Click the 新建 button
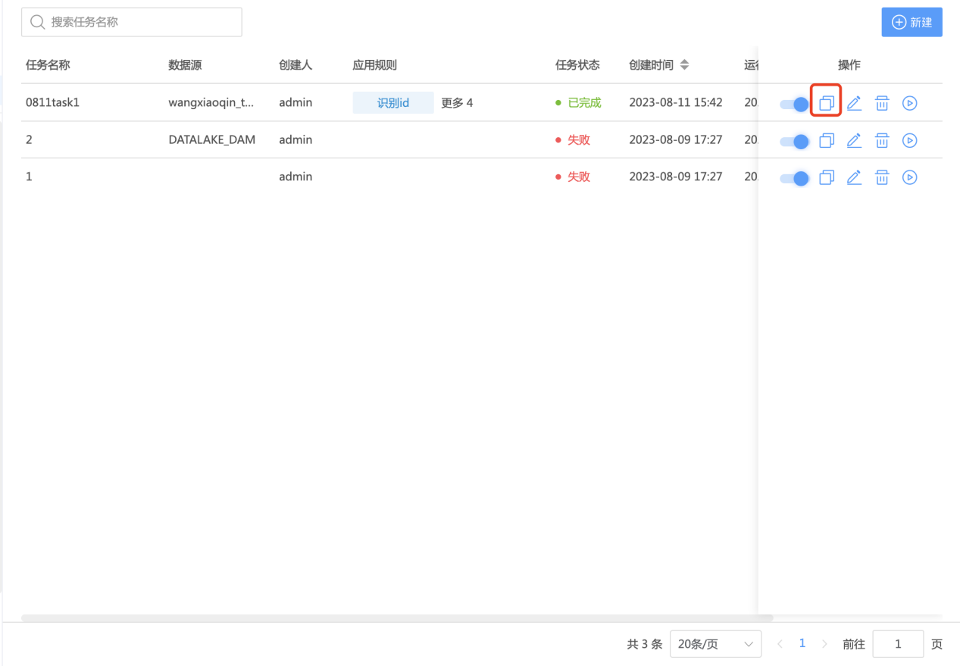 912,22
